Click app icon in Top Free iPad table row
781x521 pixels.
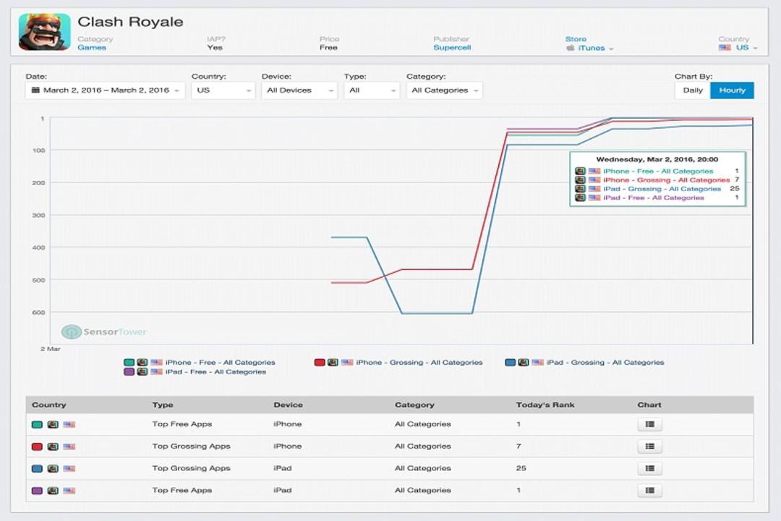tap(53, 491)
